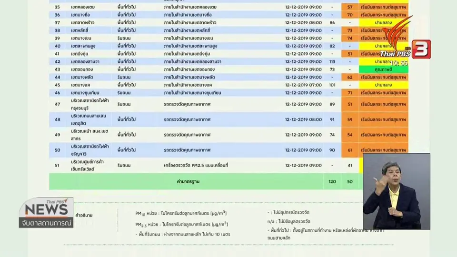The width and height of the screenshot is (457, 257).
Task: Click orange status cell in row 48
Action: [383, 119]
